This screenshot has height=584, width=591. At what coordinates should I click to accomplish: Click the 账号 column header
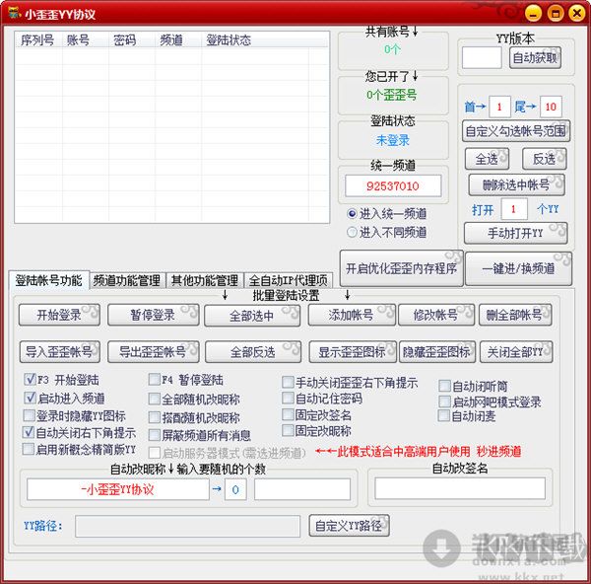(x=78, y=40)
